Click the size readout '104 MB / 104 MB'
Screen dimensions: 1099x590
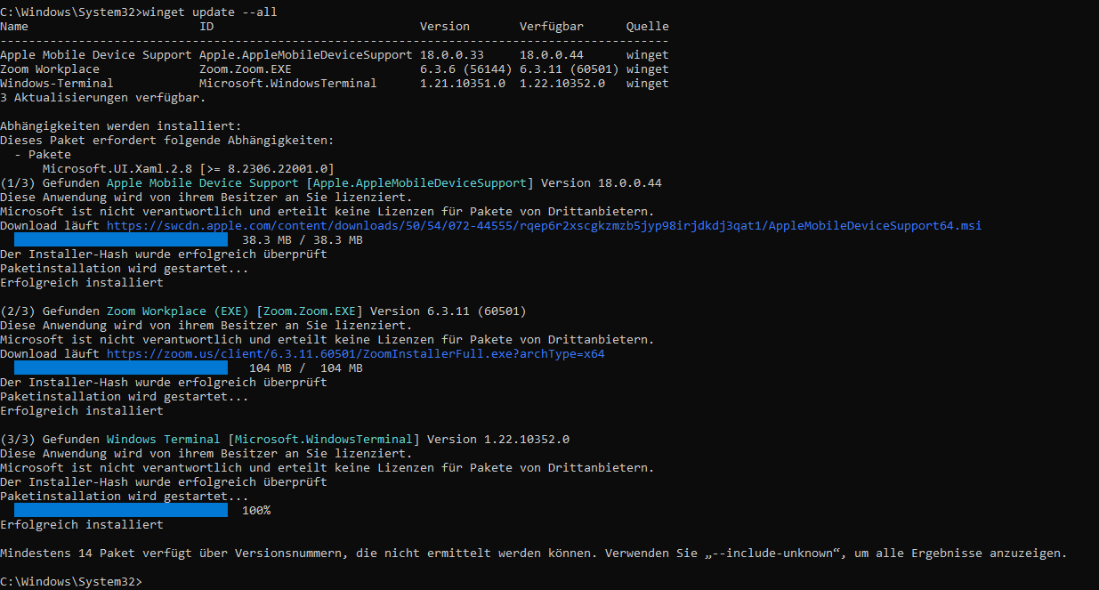pos(306,368)
